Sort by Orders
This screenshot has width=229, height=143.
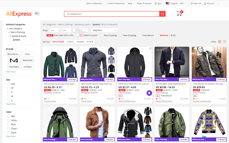click(70, 42)
